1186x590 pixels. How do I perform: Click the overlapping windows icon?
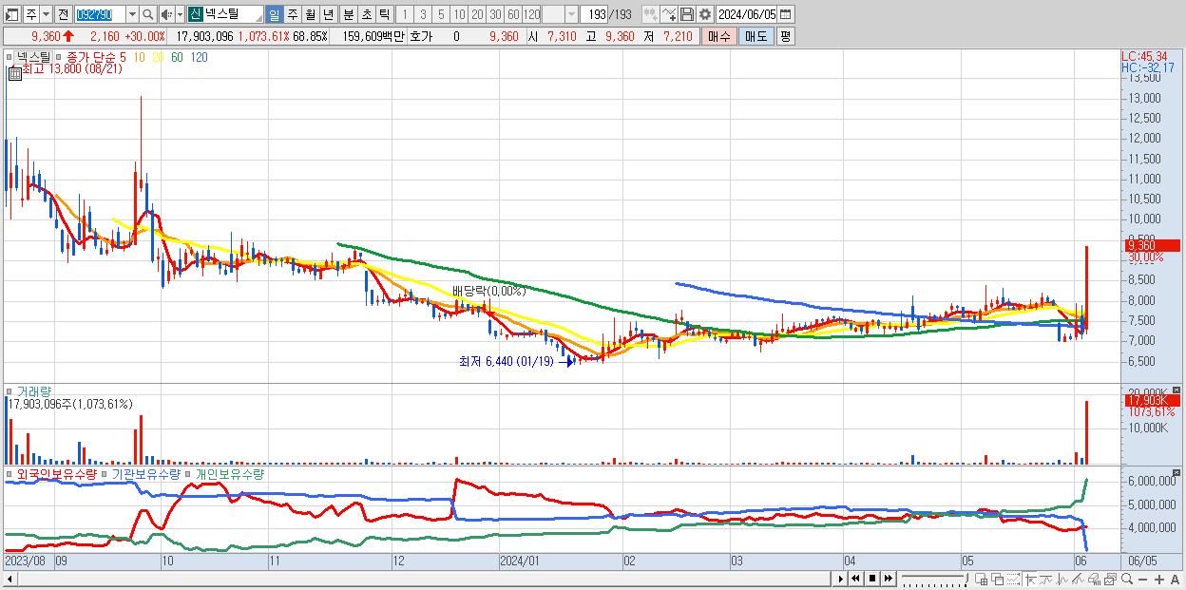(998, 579)
